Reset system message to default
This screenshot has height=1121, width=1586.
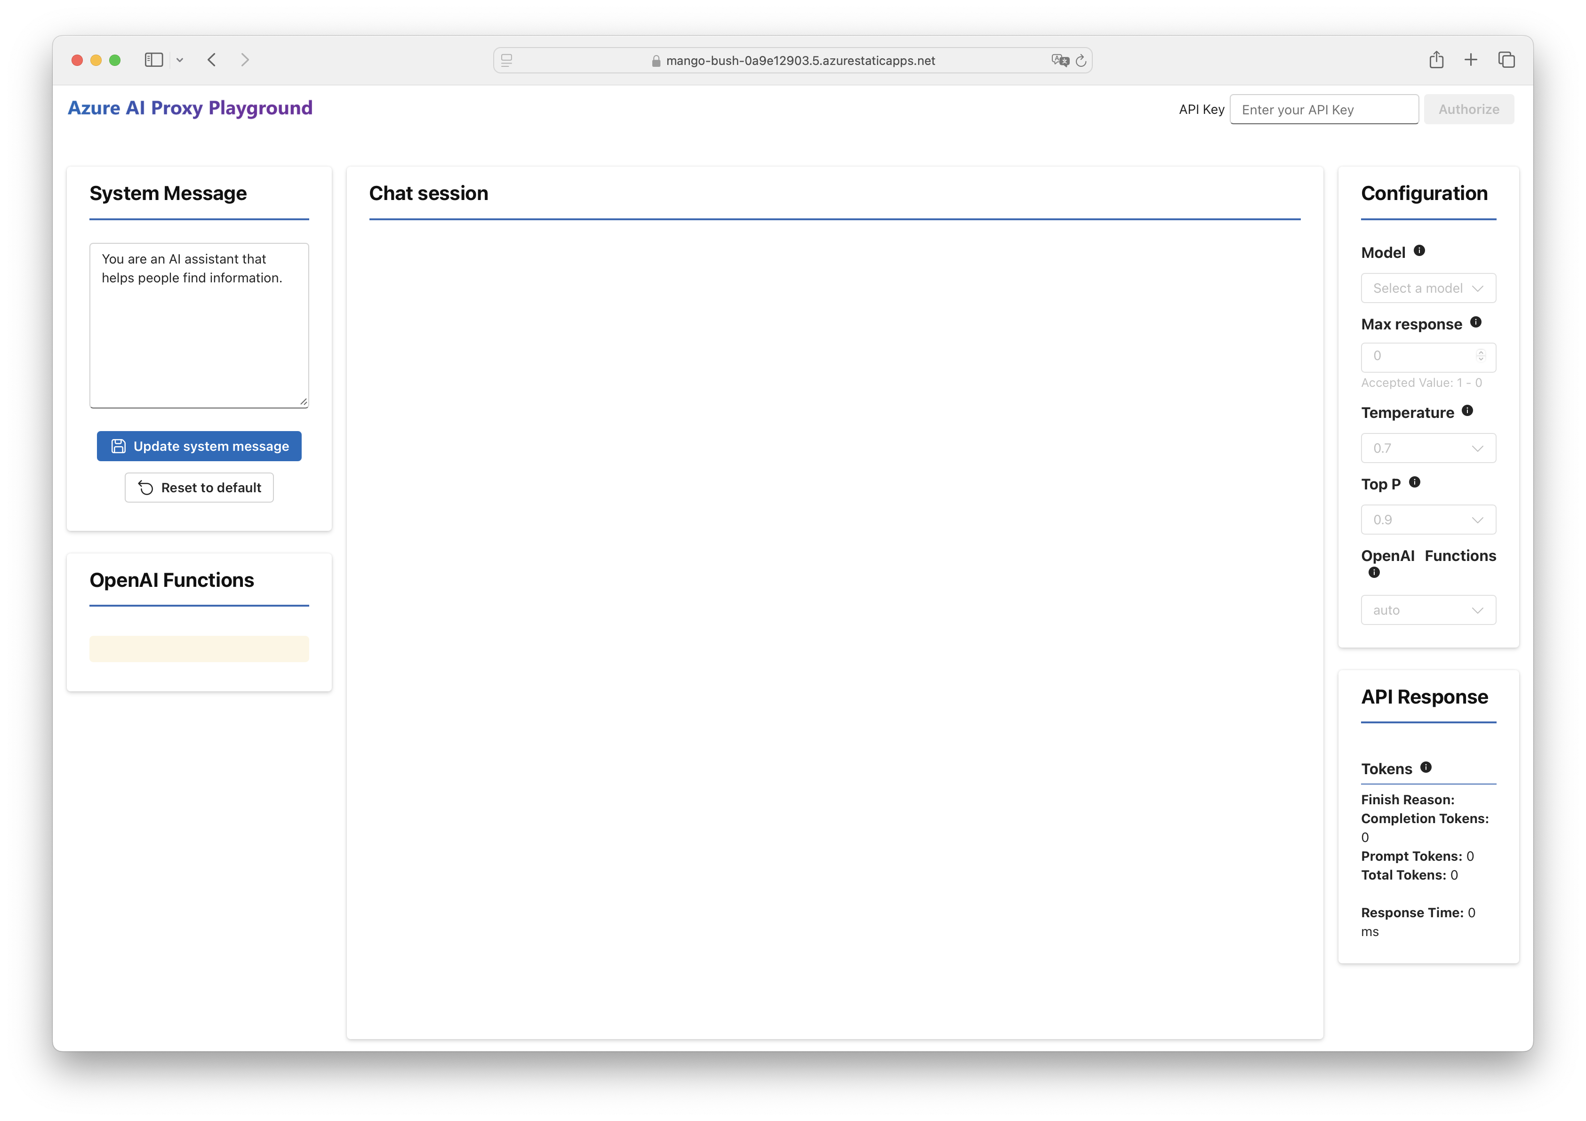[x=199, y=487]
